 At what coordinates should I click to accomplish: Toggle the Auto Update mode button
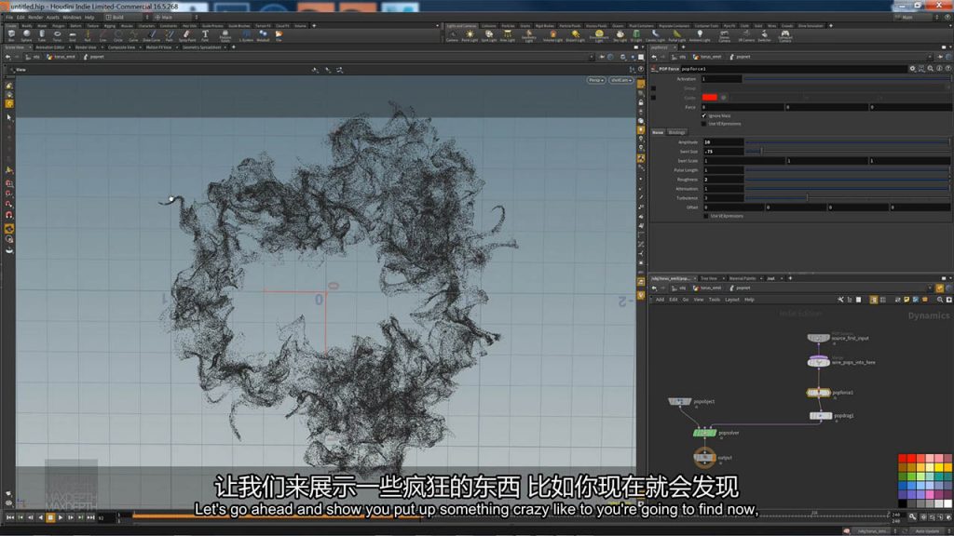pos(927,531)
